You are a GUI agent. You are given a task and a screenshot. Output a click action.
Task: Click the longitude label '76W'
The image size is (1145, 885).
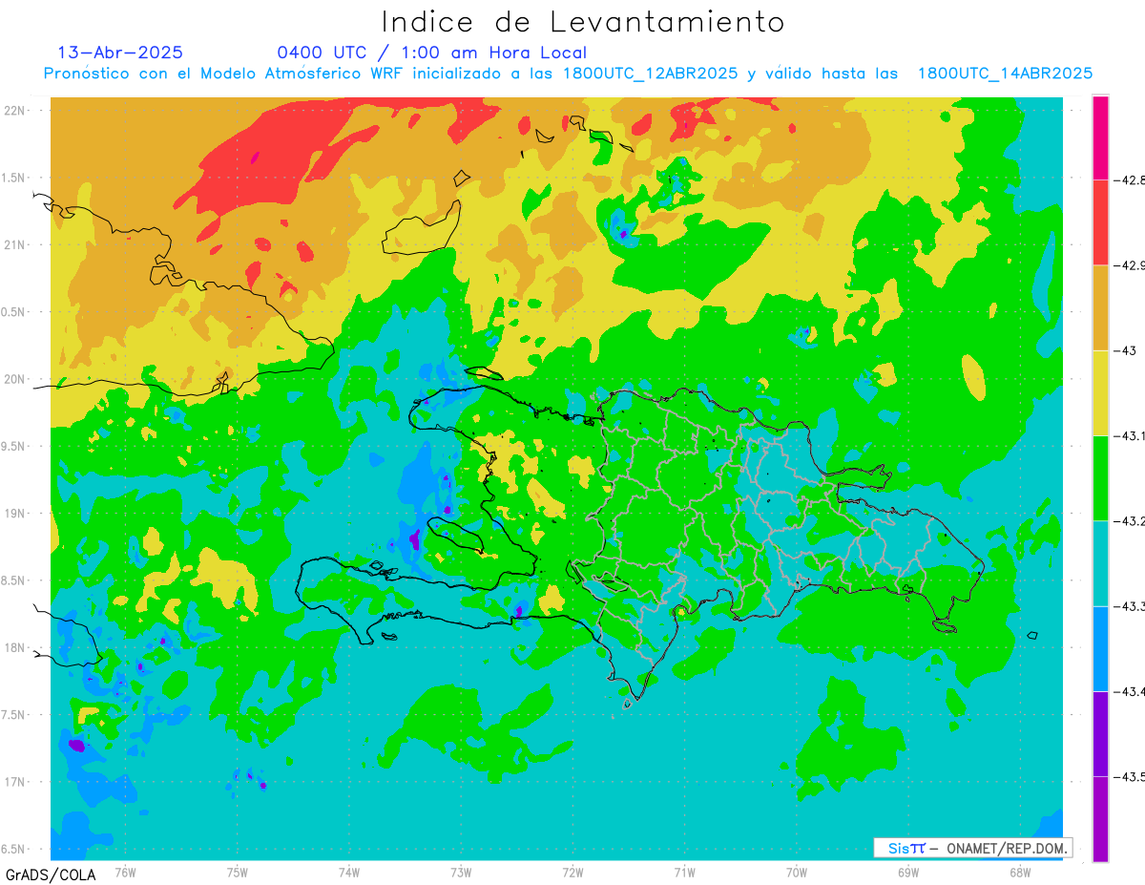point(125,872)
